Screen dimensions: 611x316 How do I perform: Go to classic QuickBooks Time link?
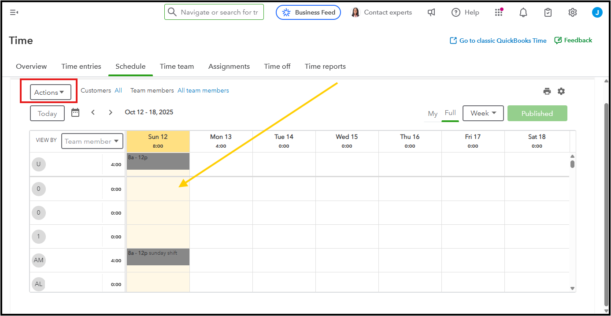(498, 41)
